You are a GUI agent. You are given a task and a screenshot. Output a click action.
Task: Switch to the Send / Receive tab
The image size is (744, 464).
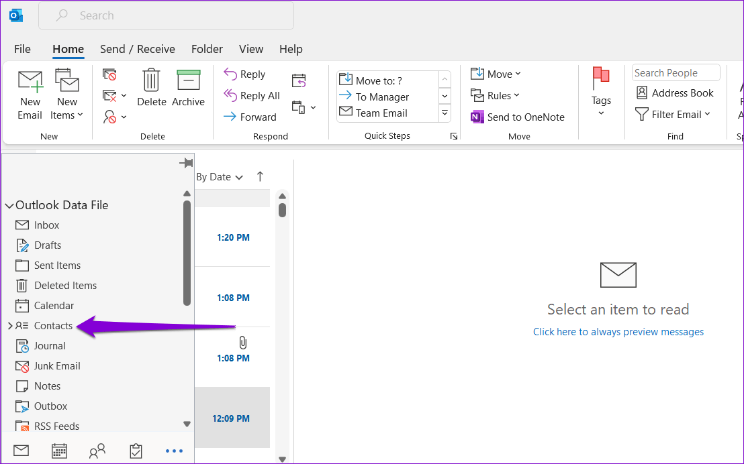[137, 50]
